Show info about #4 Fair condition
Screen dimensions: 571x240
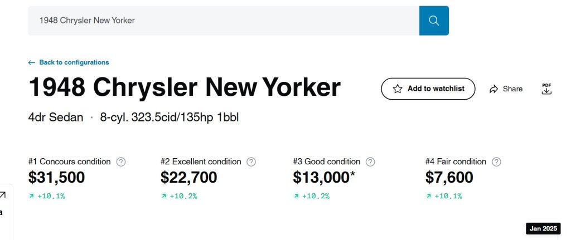pos(496,162)
